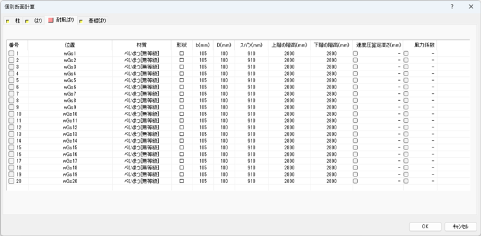Toggle 速度圧算定高さ checkbox for wGs20
The image size is (481, 236).
tap(355, 181)
